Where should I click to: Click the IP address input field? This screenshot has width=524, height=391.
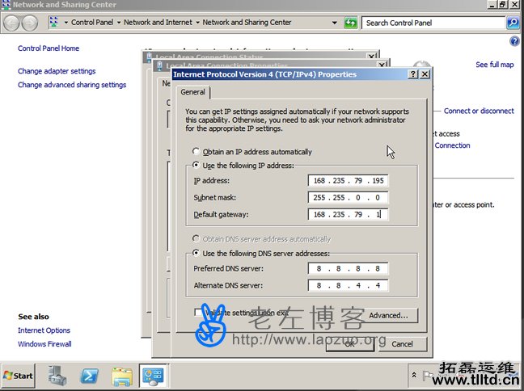point(348,181)
